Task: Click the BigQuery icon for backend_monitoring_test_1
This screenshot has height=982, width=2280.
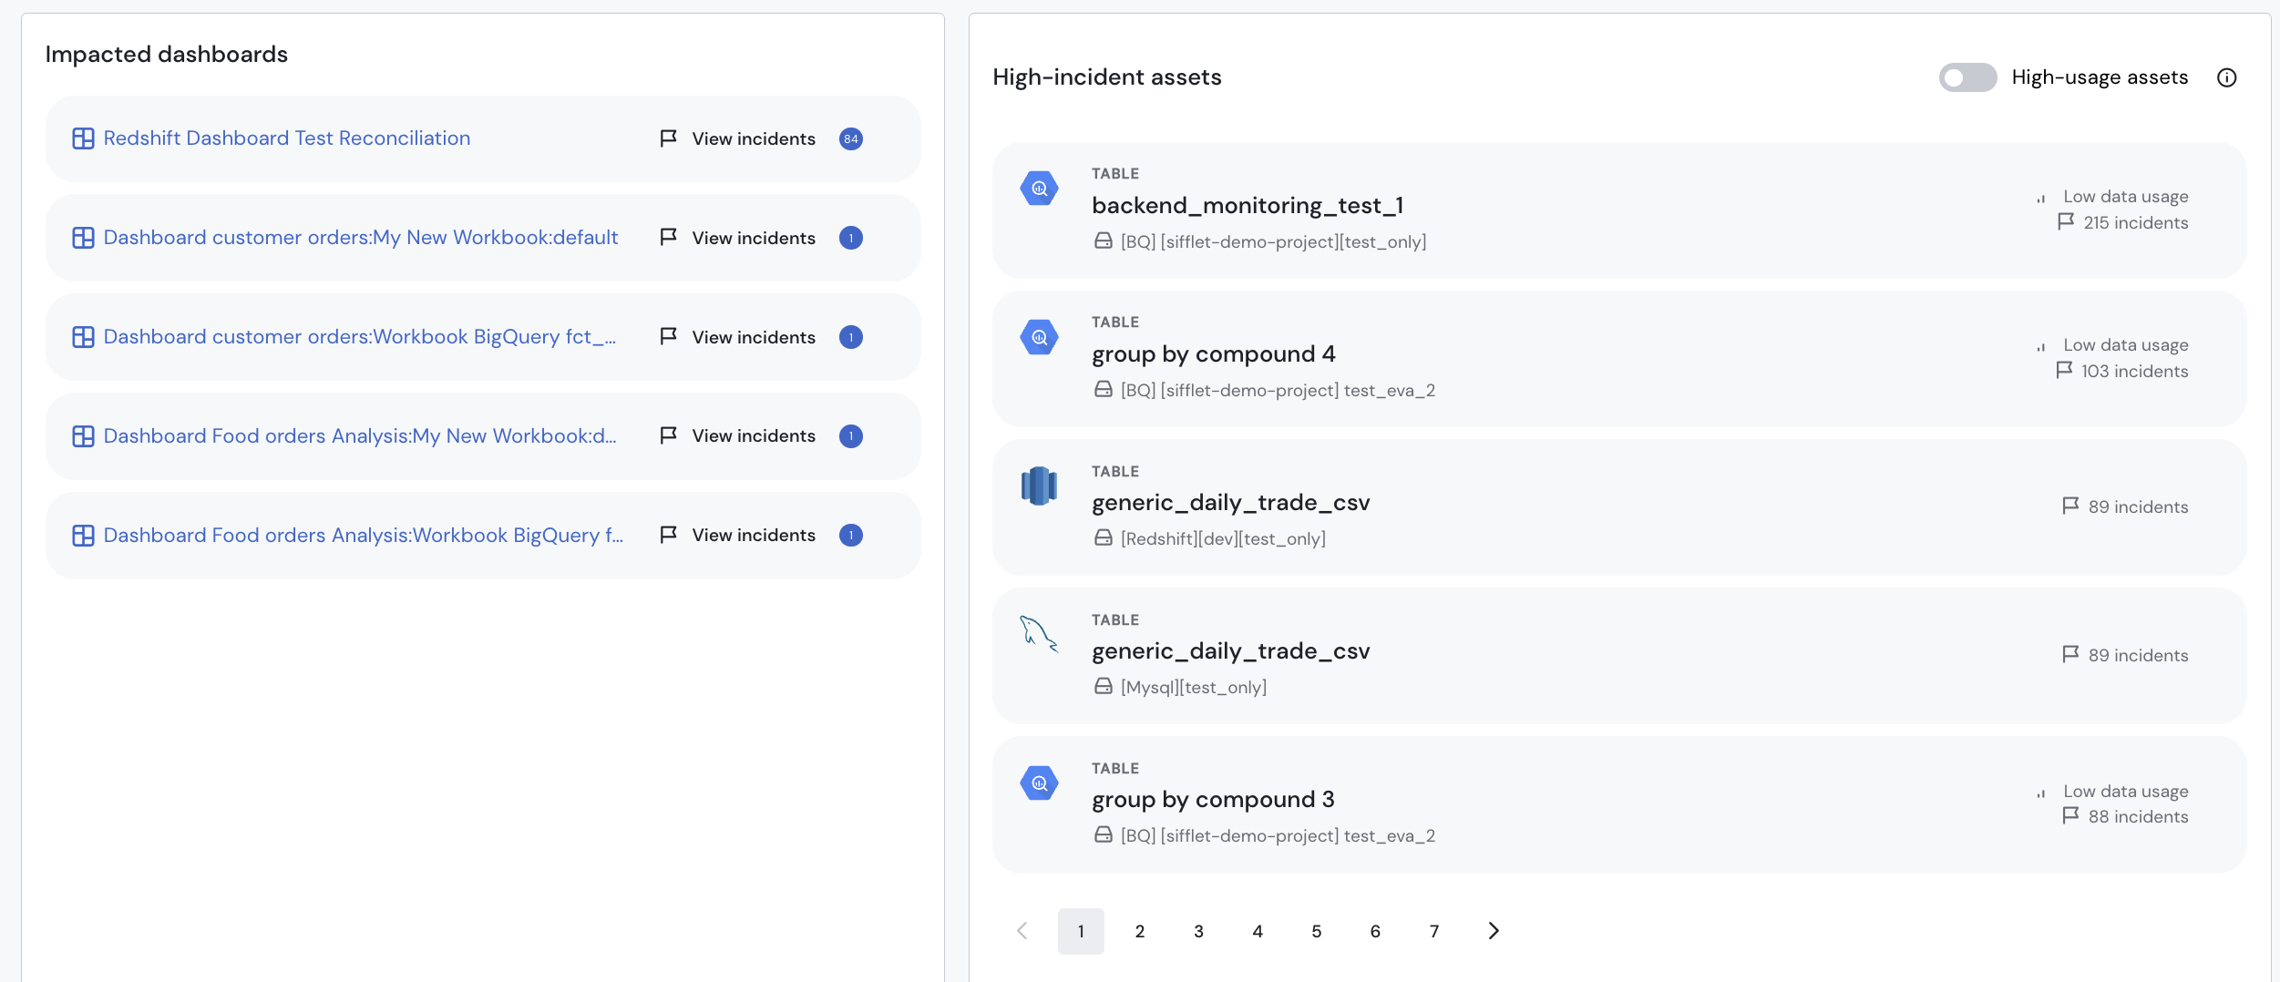Action: (1039, 189)
